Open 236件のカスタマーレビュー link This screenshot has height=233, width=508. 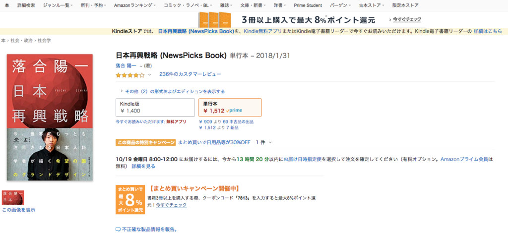coord(190,74)
